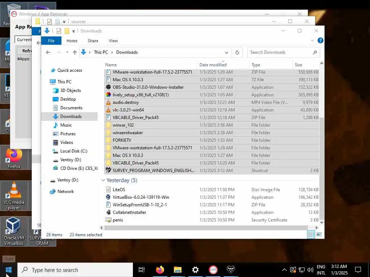Click the horizontal scrollbar of file list
The height and width of the screenshot is (277, 370).
206,228
